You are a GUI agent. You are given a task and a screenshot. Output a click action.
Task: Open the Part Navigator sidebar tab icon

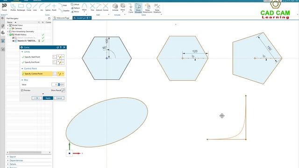coord(3,33)
